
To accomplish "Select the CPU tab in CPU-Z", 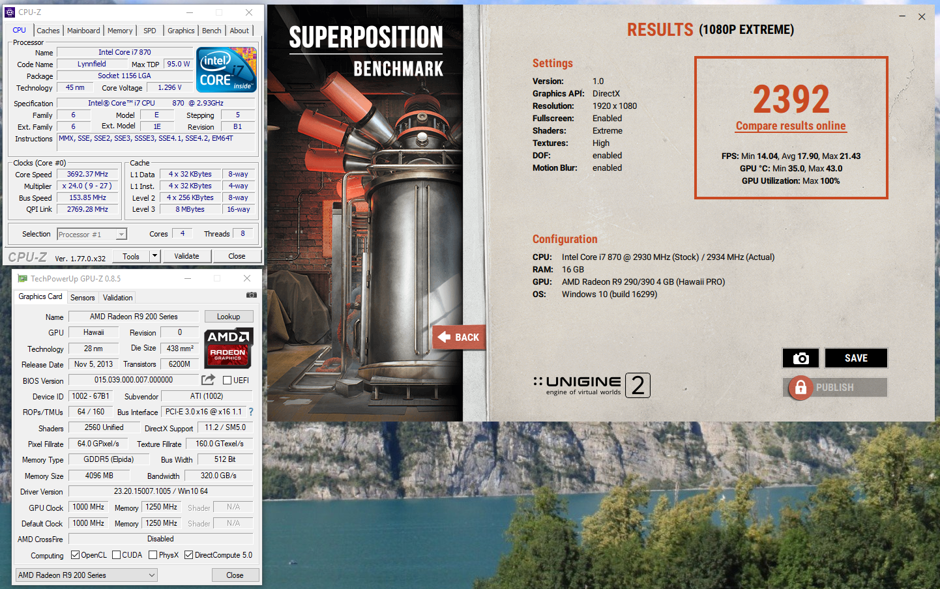I will tap(20, 30).
